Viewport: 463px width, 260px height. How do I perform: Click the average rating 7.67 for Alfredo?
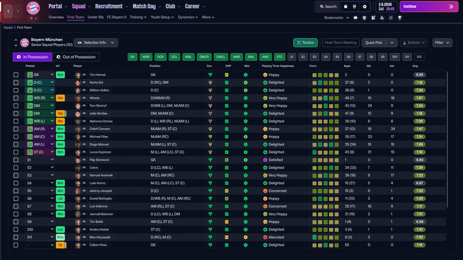[x=420, y=98]
